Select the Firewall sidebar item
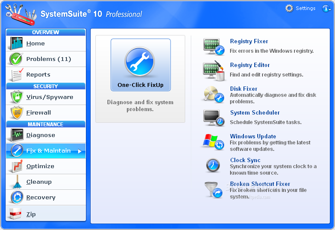Viewport: 335px width, 230px height. (x=46, y=112)
